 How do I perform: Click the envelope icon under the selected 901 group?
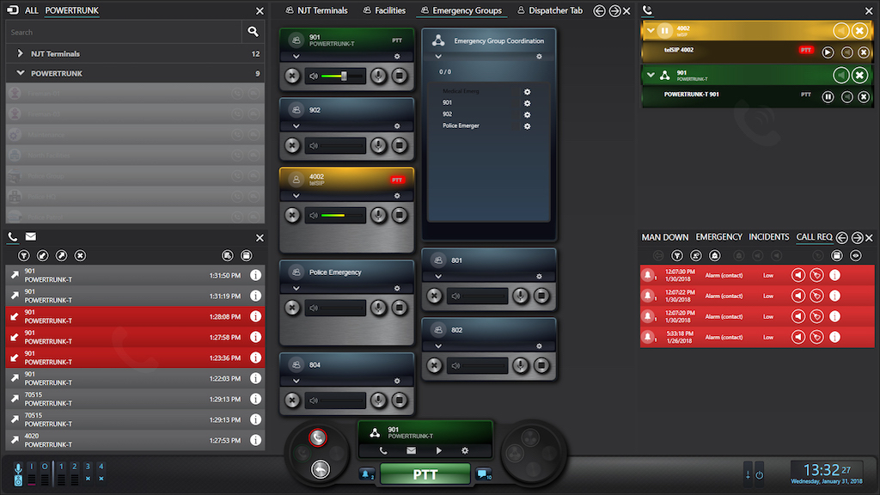(x=411, y=450)
